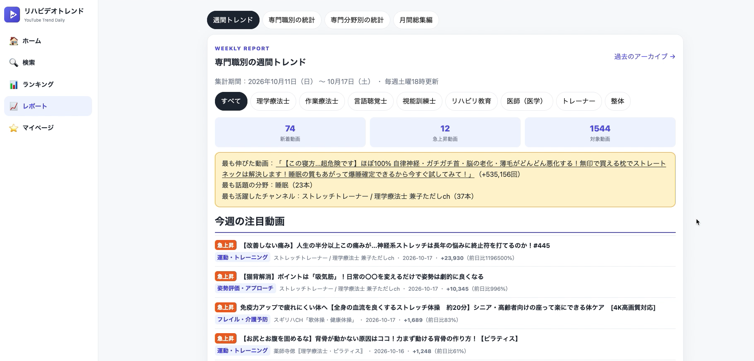The height and width of the screenshot is (361, 754).
Task: Open the 【お尻とお腹を固めるな】 video title
Action: [380, 339]
